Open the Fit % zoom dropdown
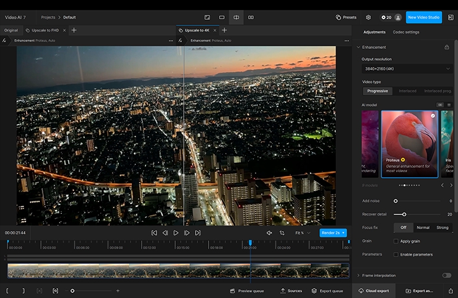Viewport: 458px width, 298px height. [x=303, y=233]
